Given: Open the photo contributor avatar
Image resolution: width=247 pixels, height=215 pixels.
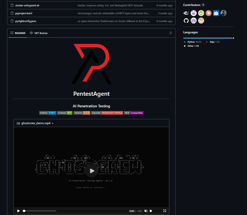Looking at the screenshot, I should [223, 13].
